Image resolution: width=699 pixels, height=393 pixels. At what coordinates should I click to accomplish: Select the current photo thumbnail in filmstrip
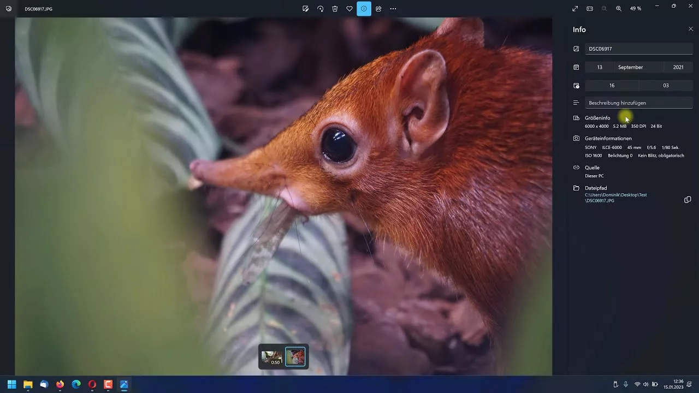(x=295, y=357)
